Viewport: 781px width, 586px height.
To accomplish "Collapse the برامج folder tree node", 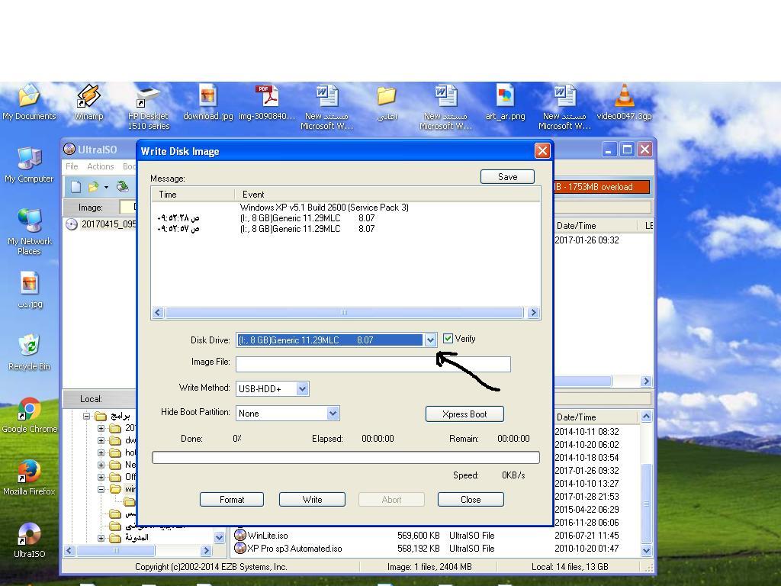I will 87,416.
